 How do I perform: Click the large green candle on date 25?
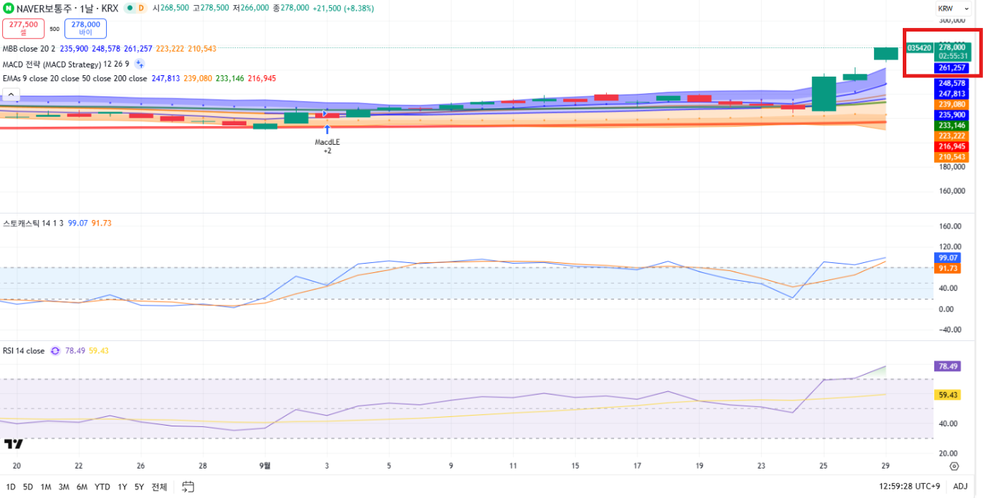coord(824,93)
